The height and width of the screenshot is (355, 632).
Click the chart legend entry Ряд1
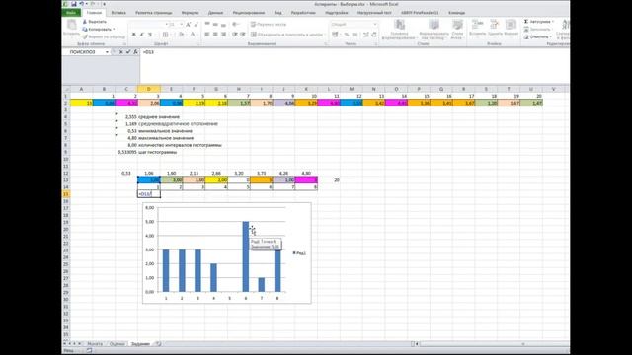[x=299, y=253]
